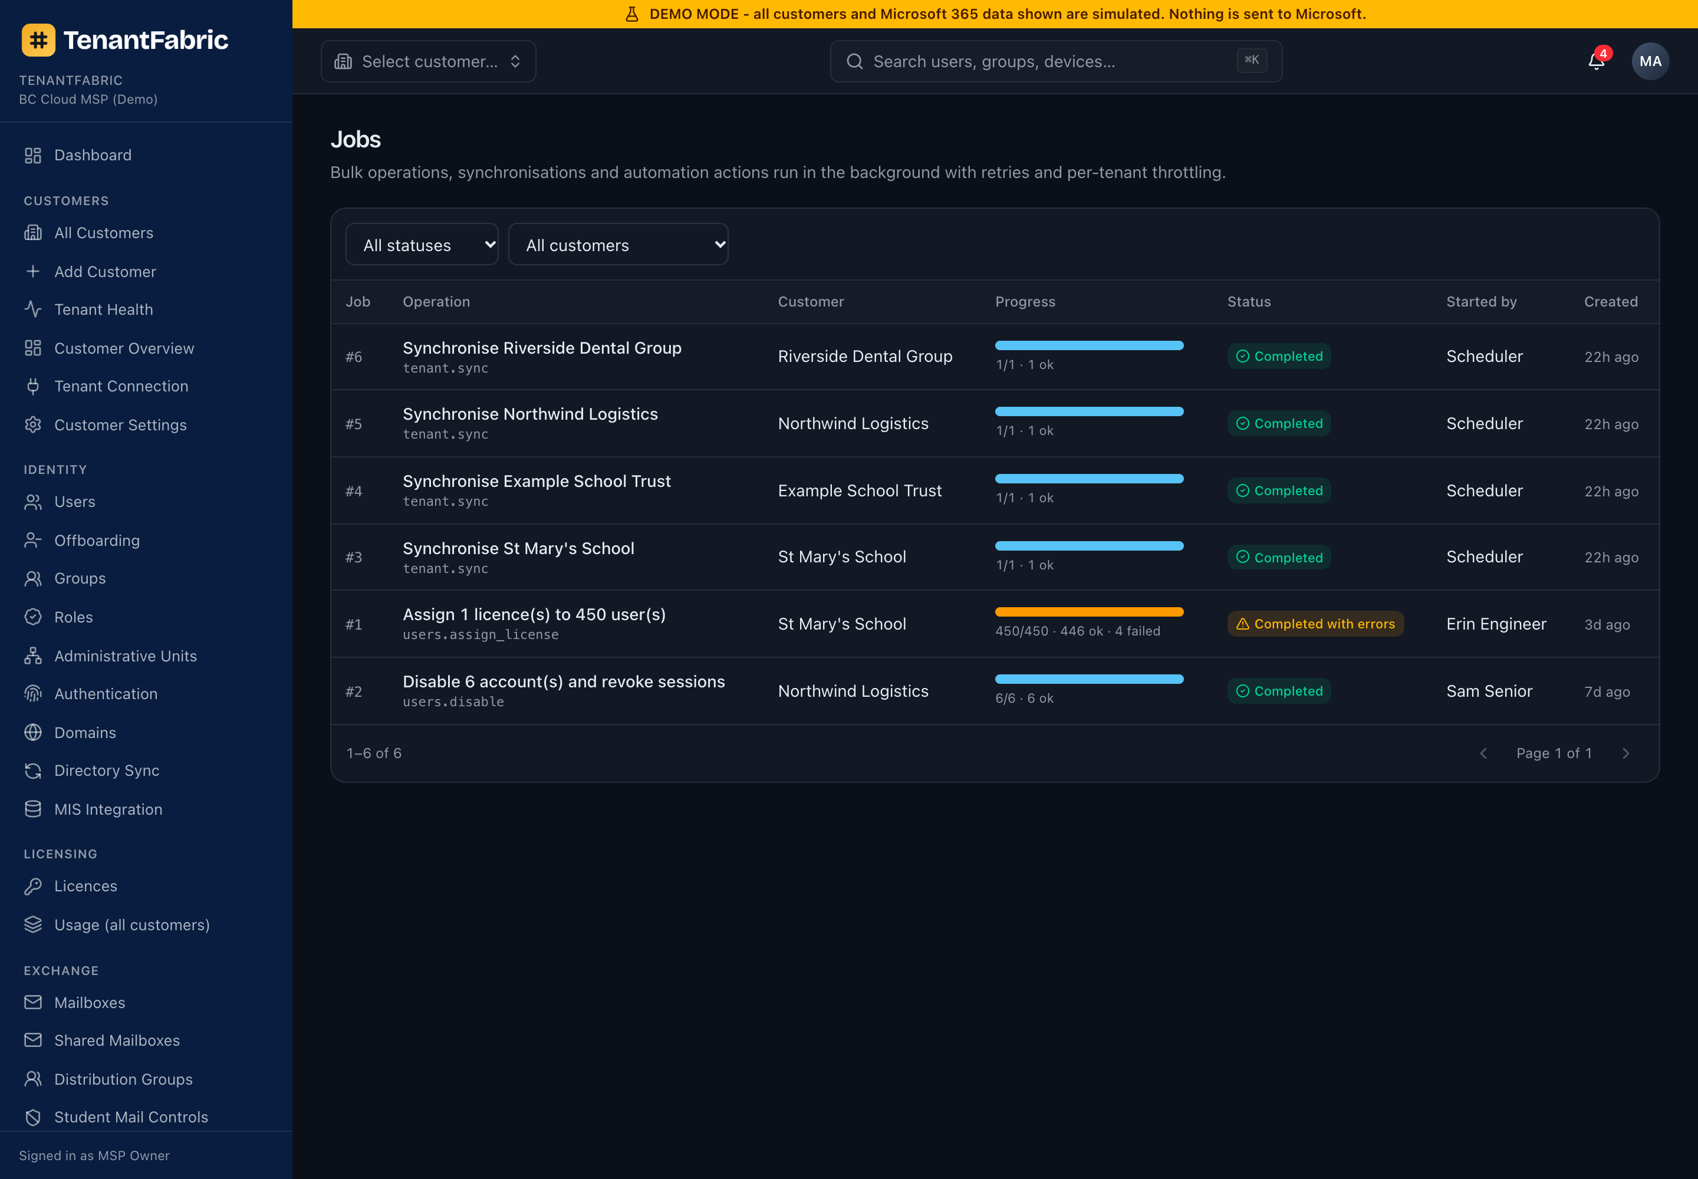Click the TenantFabric hash logo icon
The height and width of the screenshot is (1179, 1698).
coord(38,40)
